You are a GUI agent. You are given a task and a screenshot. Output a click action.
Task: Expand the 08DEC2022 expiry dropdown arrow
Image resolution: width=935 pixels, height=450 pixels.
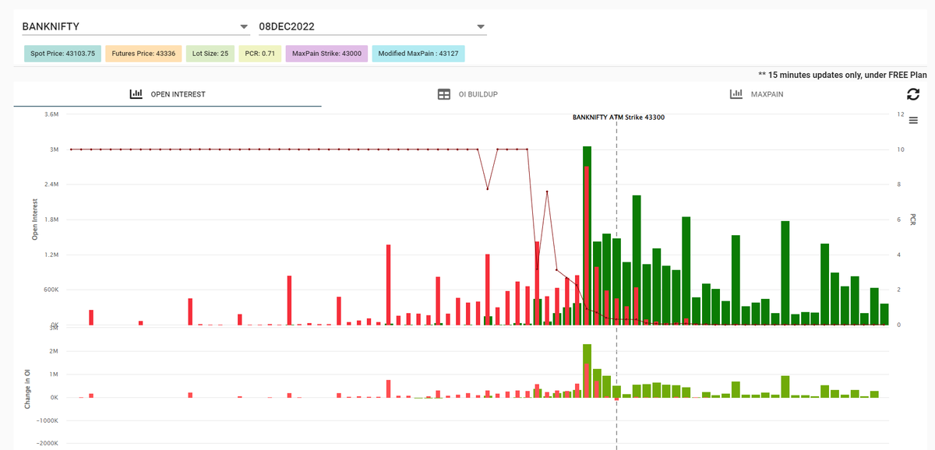(x=481, y=27)
